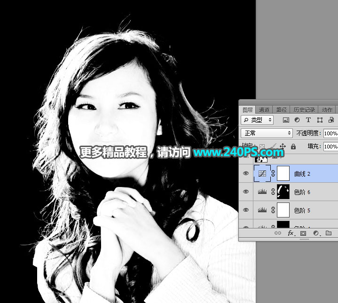Viewport: 338px width, 303px height.
Task: Hide the 色阶 5 layer via eye icon
Action: (x=246, y=210)
